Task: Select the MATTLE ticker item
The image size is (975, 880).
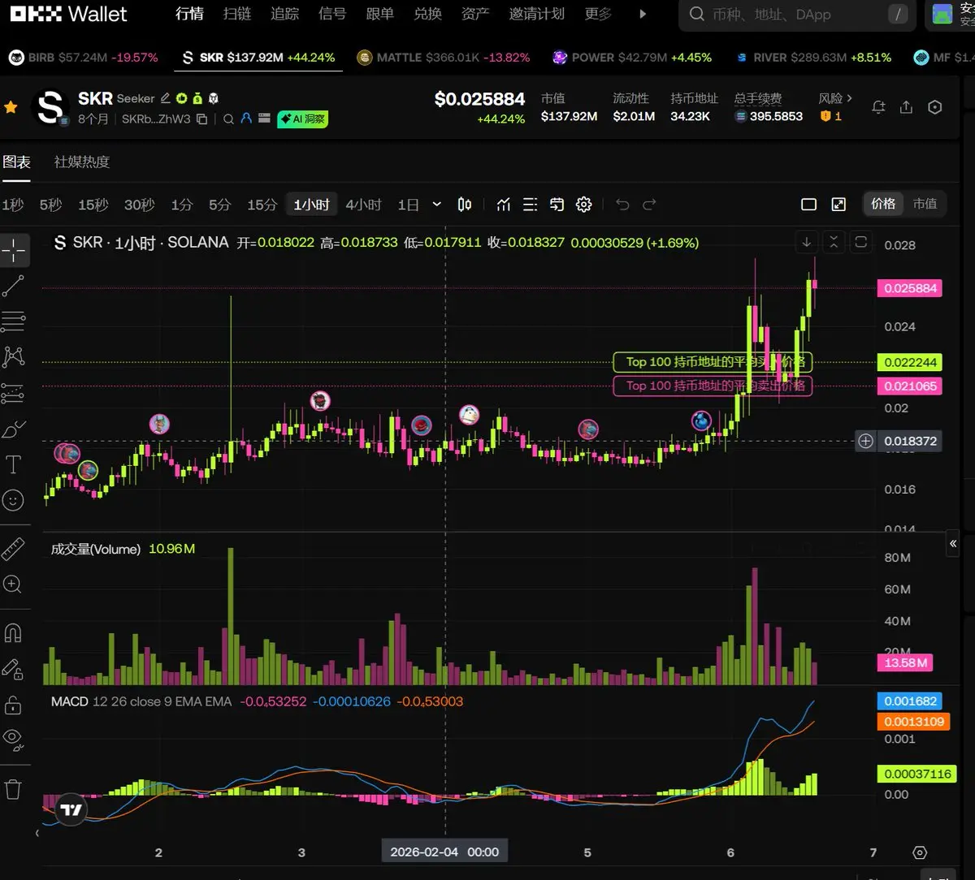Action: [x=443, y=58]
